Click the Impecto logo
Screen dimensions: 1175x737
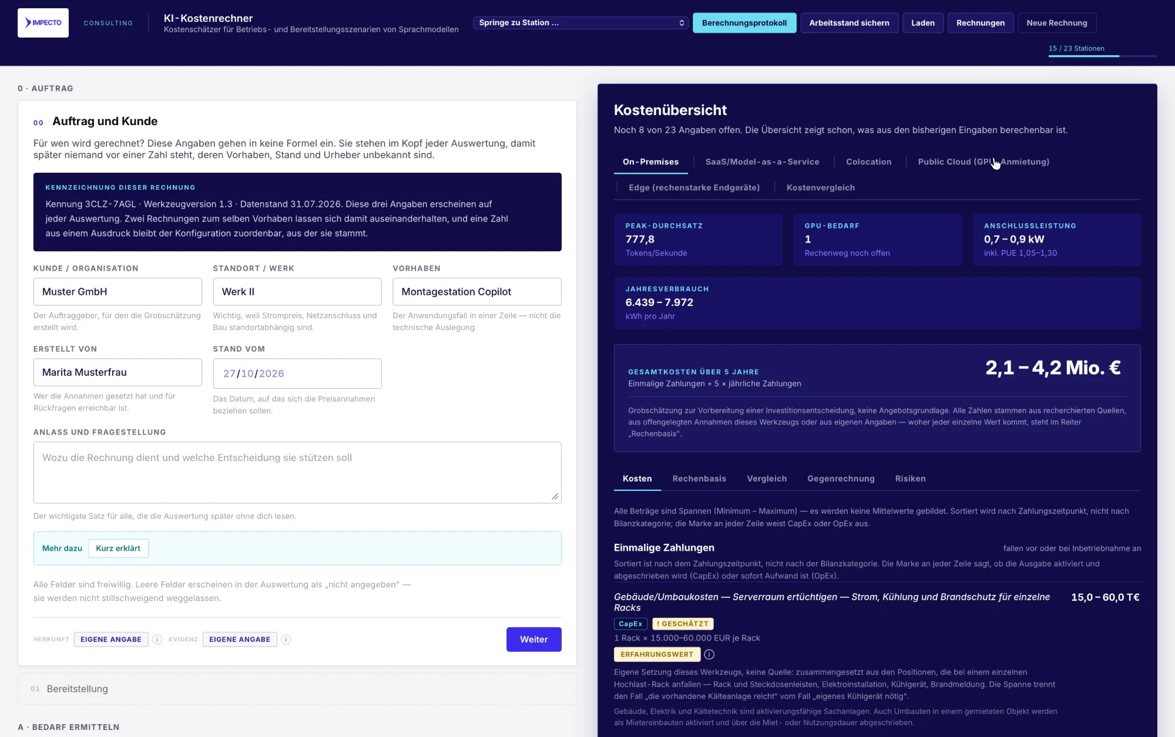point(43,23)
